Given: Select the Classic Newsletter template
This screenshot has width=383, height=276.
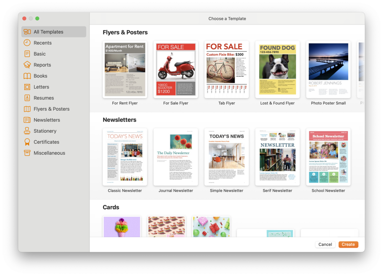Looking at the screenshot, I should tap(124, 156).
